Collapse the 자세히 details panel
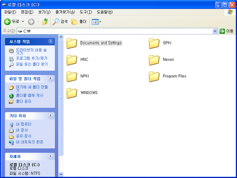The image size is (237, 178). [51, 156]
